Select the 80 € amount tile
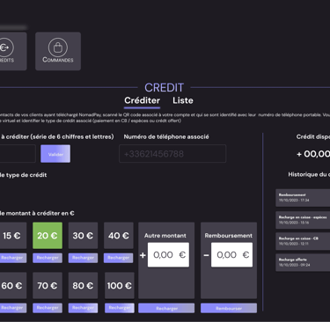Screen dimensions: 330x322 point(83,285)
